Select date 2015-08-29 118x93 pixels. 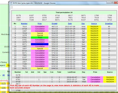click(70, 31)
